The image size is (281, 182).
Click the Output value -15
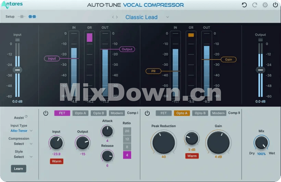pyautogui.click(x=83, y=154)
